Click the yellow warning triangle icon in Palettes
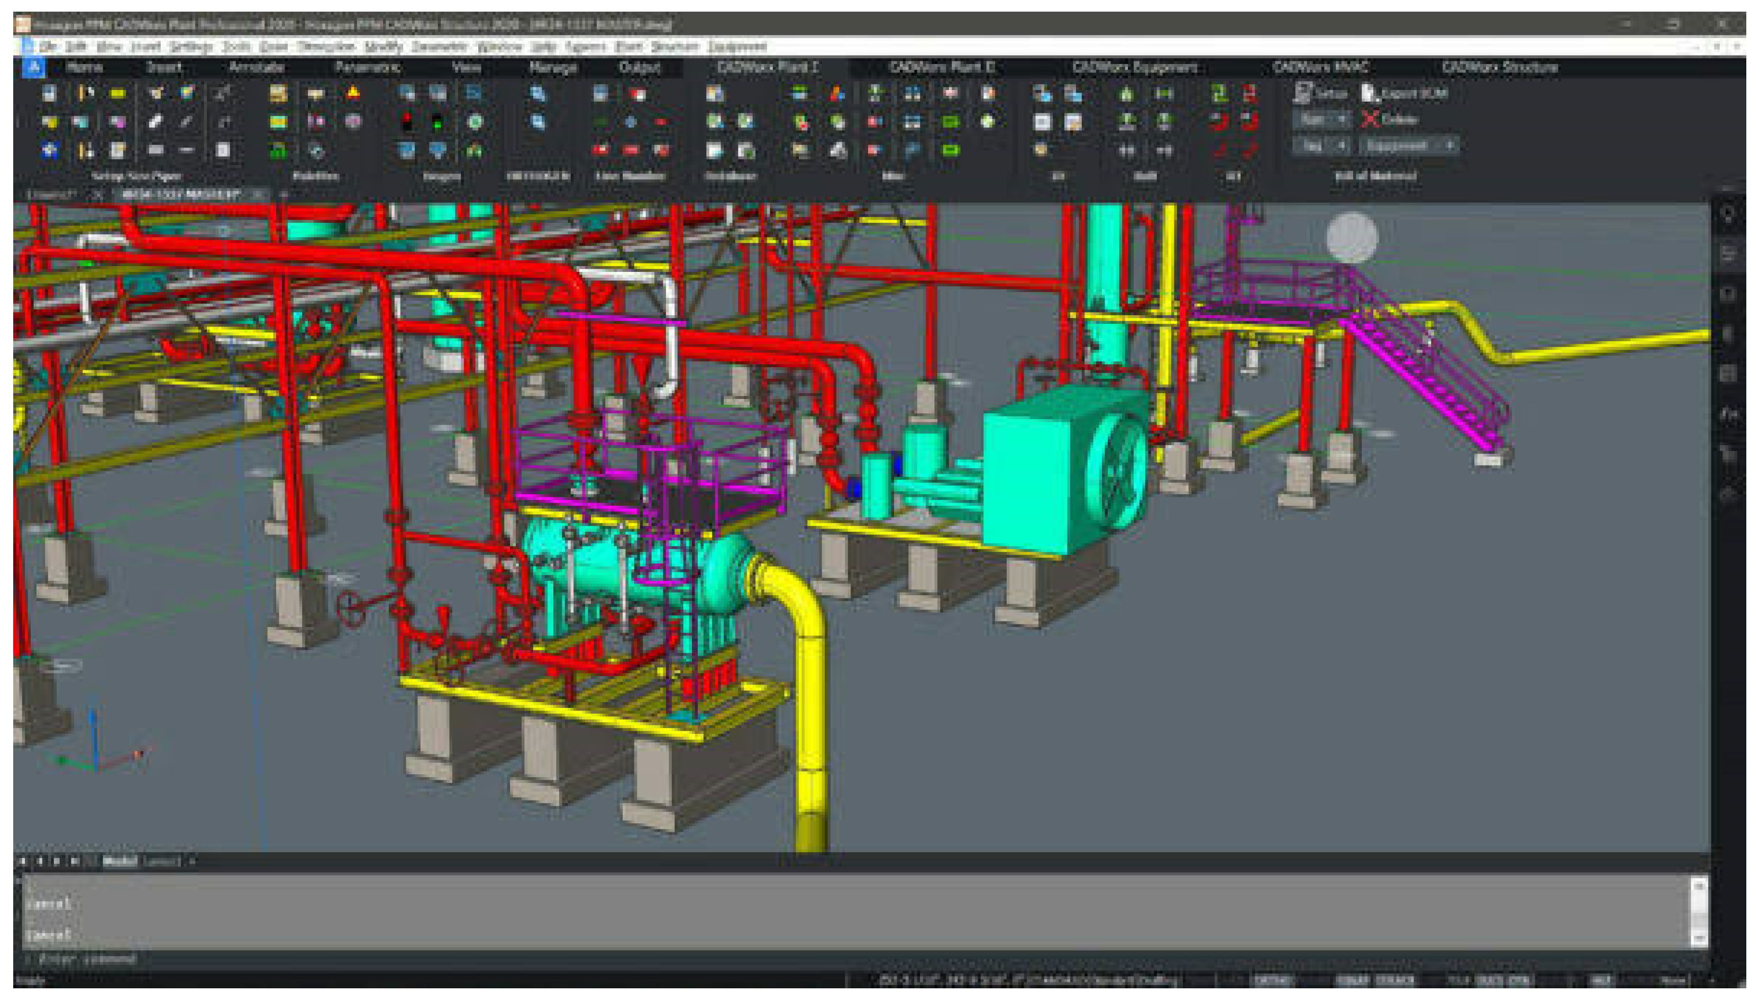 [x=353, y=93]
